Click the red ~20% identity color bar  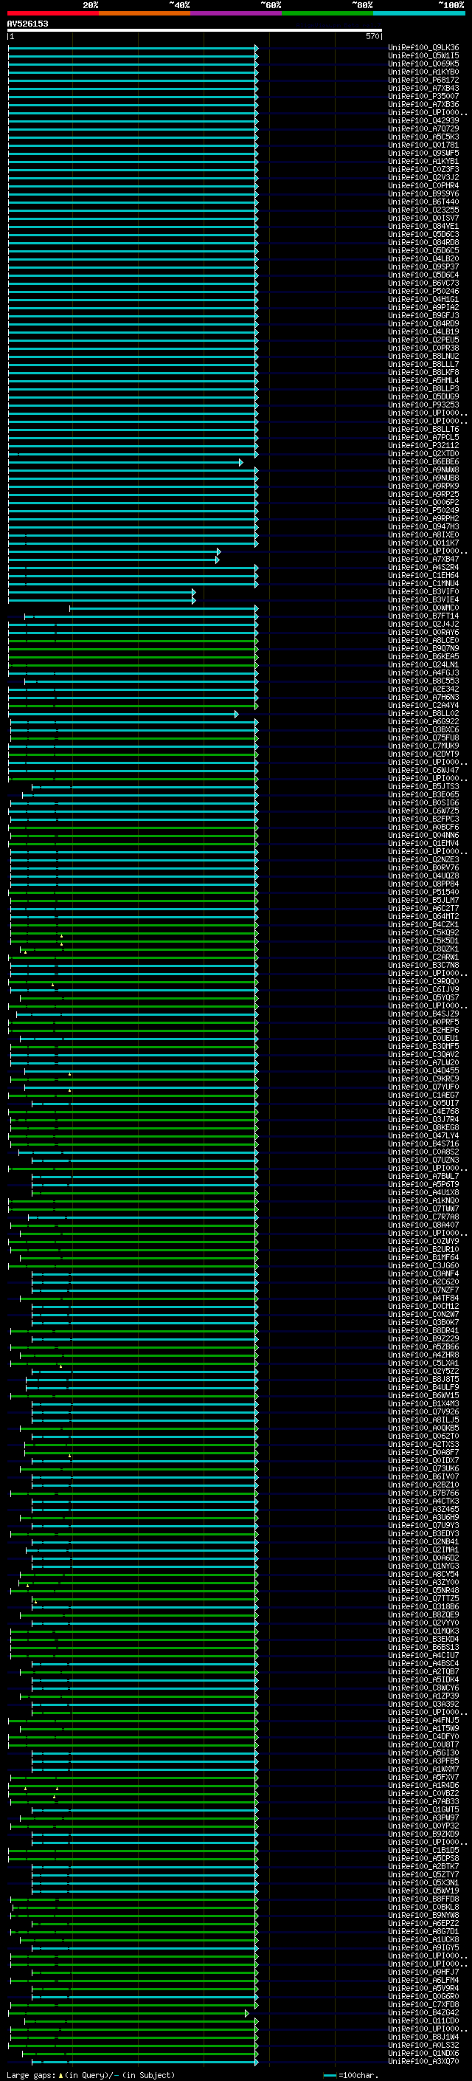coord(52,13)
